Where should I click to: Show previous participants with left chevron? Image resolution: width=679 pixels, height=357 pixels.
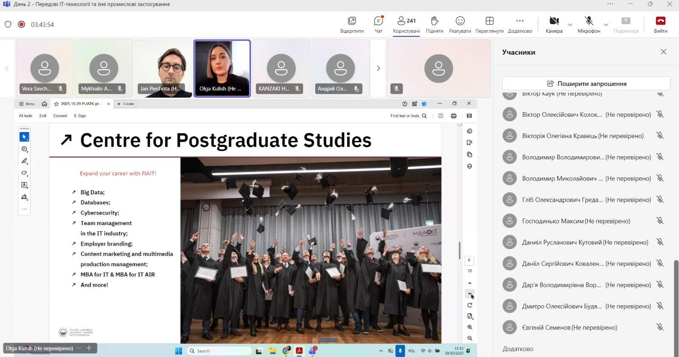pos(7,68)
